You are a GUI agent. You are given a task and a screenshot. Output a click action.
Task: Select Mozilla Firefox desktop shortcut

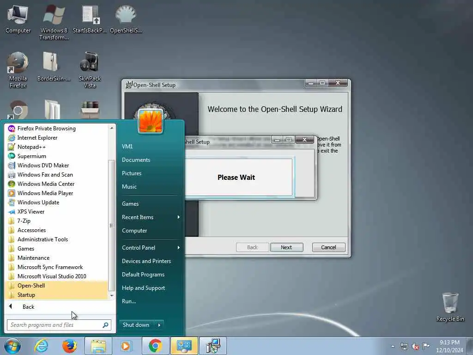[18, 70]
